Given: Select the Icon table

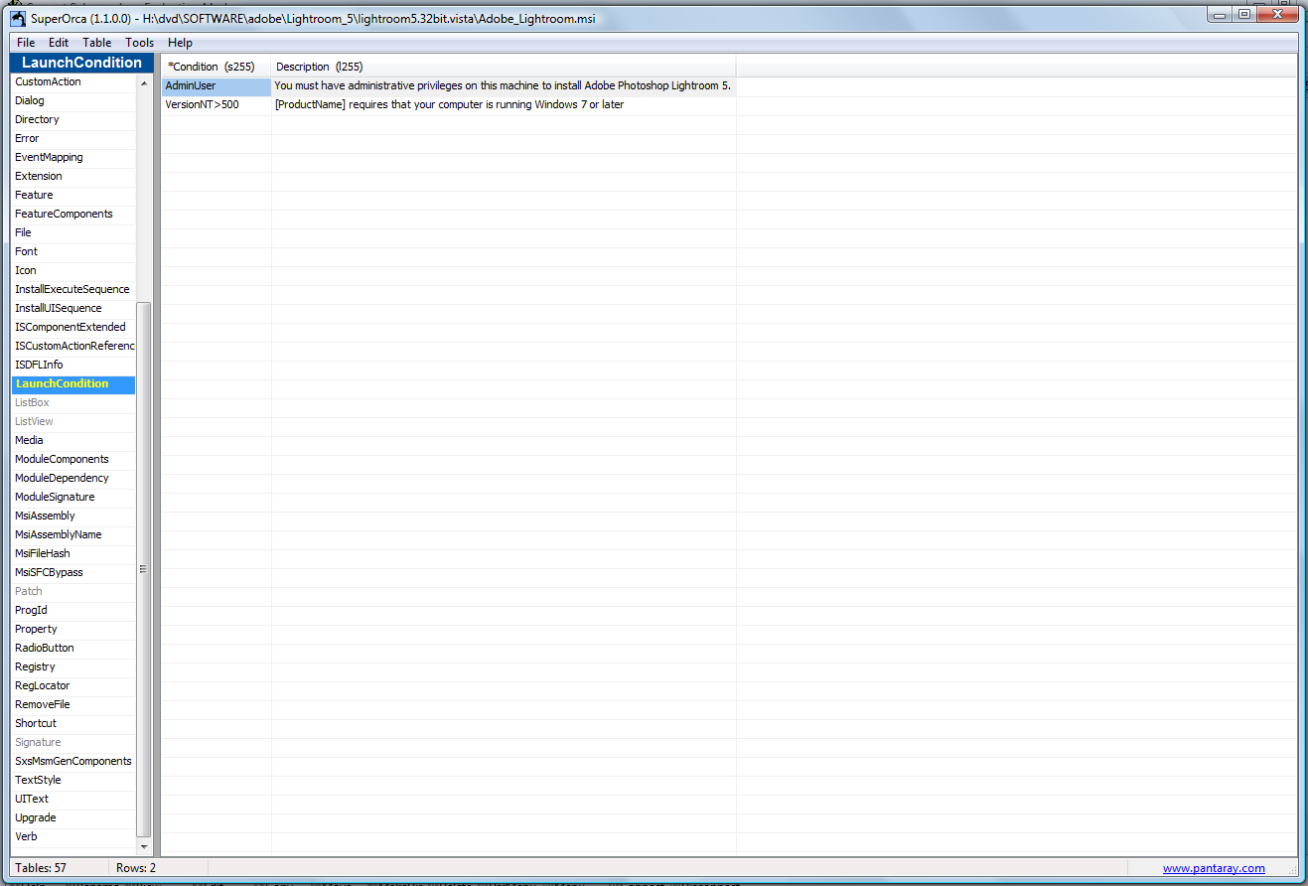Looking at the screenshot, I should (73, 270).
